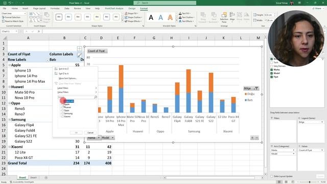Switch to the Sheet1 tab
The width and height of the screenshot is (327, 184).
tap(33, 178)
